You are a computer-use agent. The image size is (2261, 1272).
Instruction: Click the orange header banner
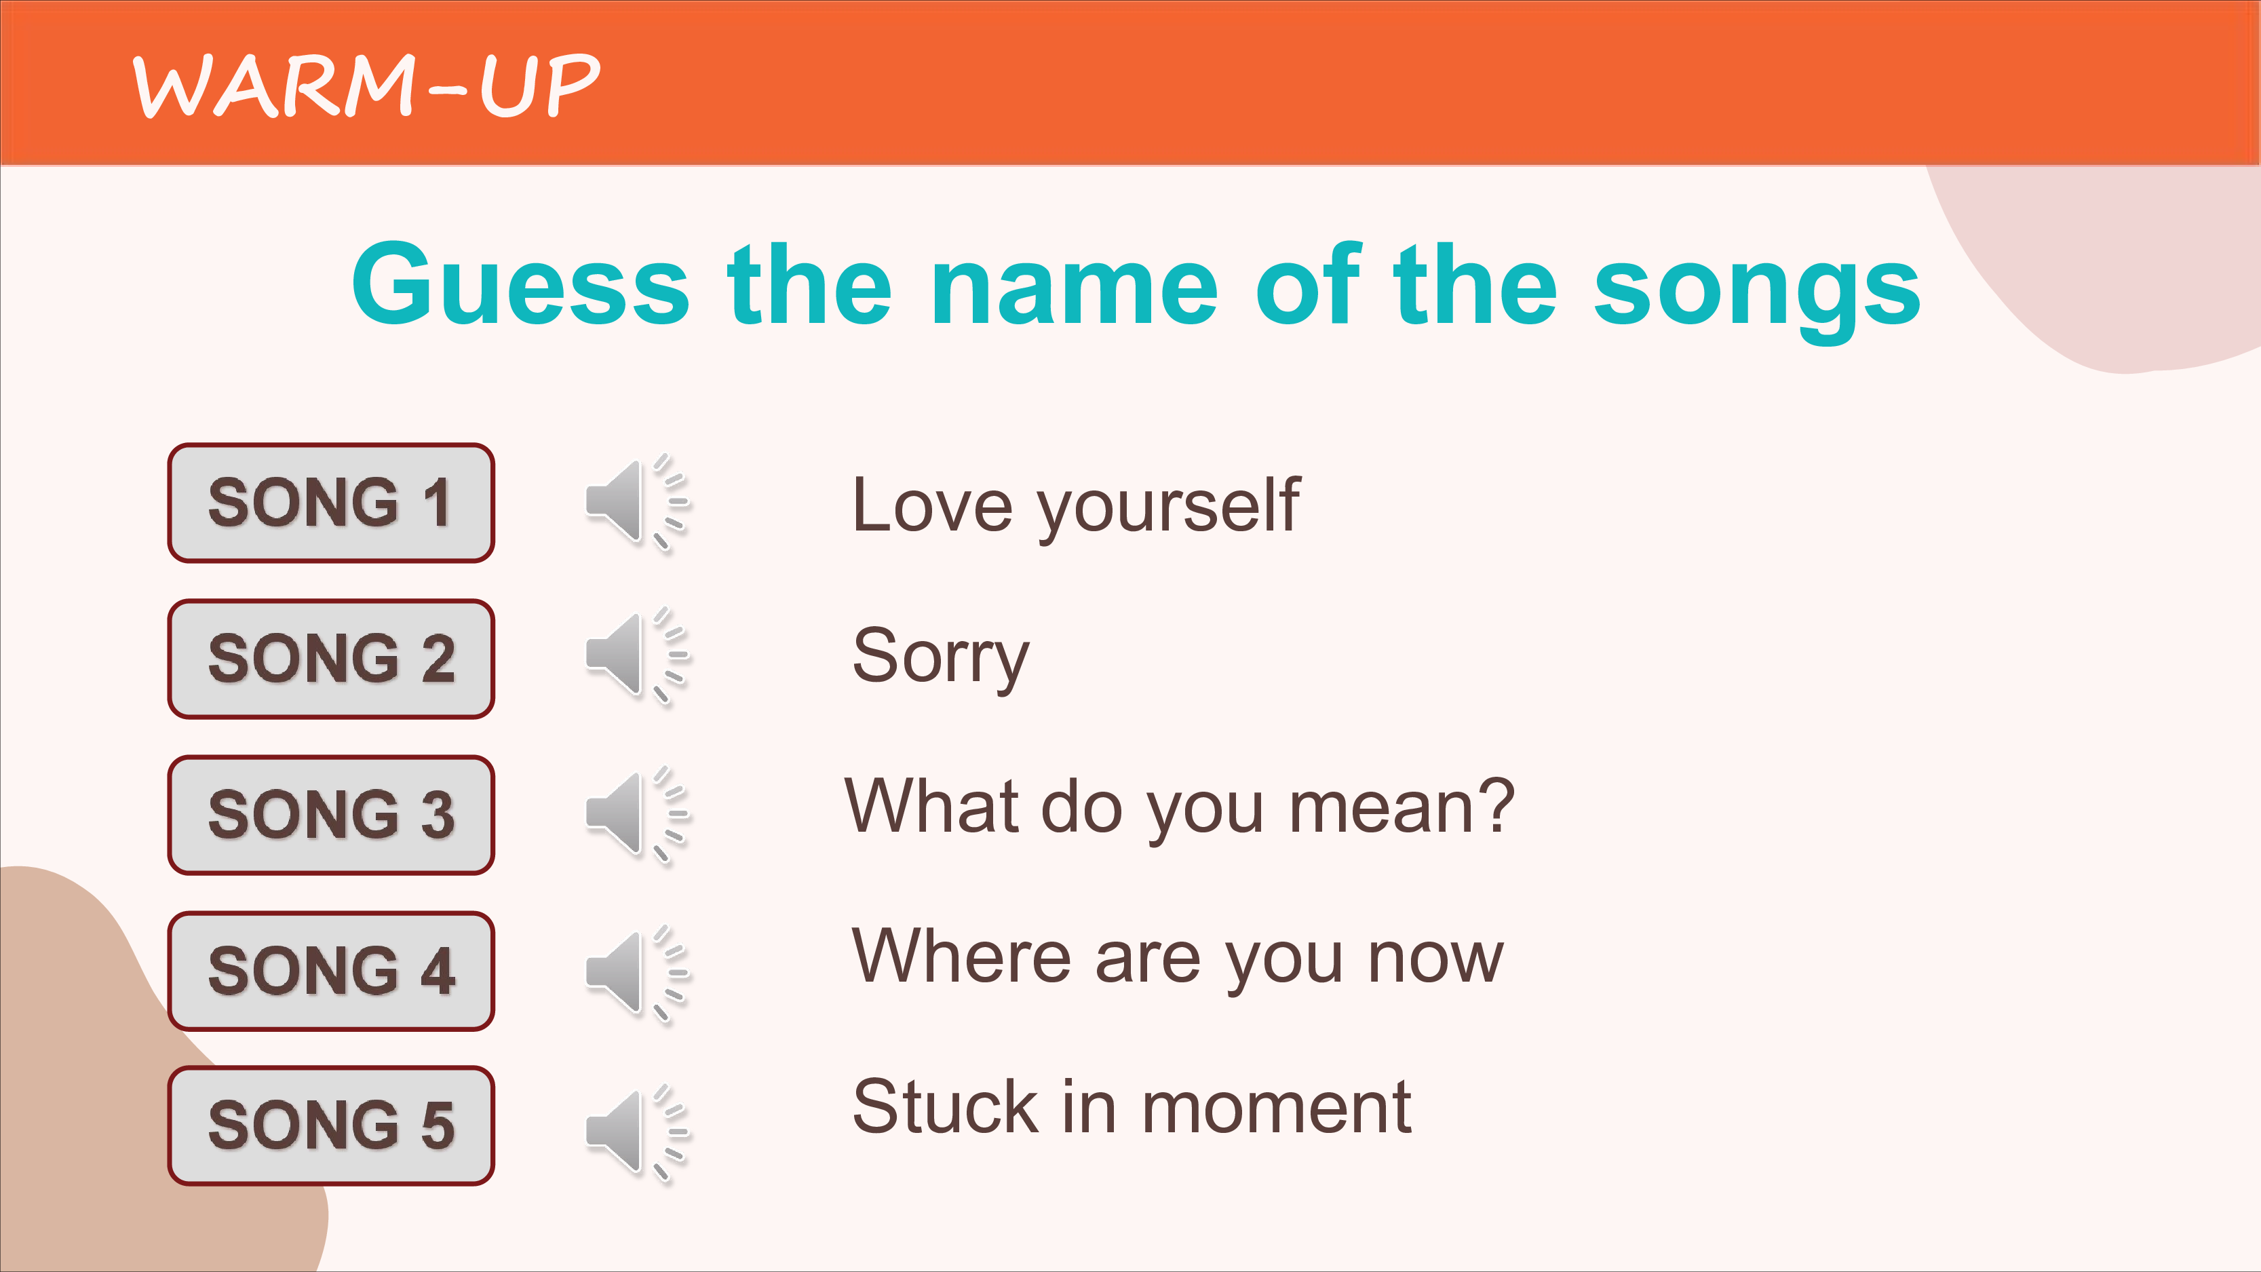point(1130,83)
